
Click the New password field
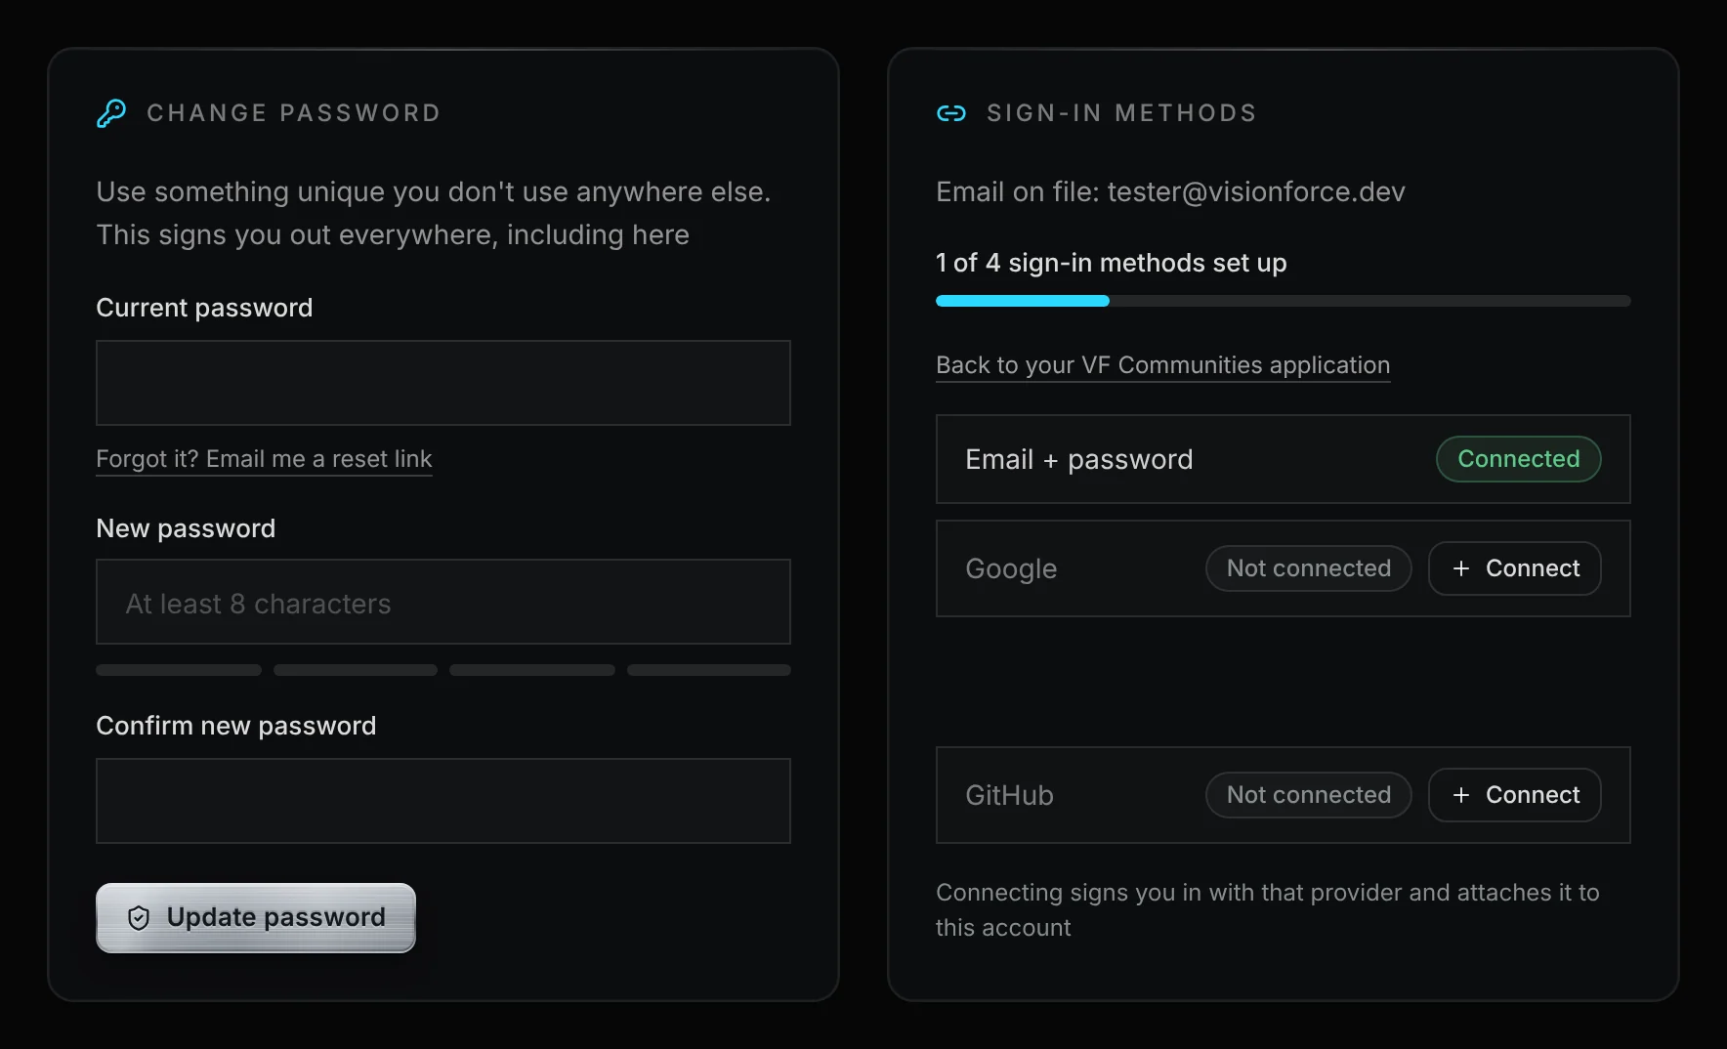coord(443,602)
